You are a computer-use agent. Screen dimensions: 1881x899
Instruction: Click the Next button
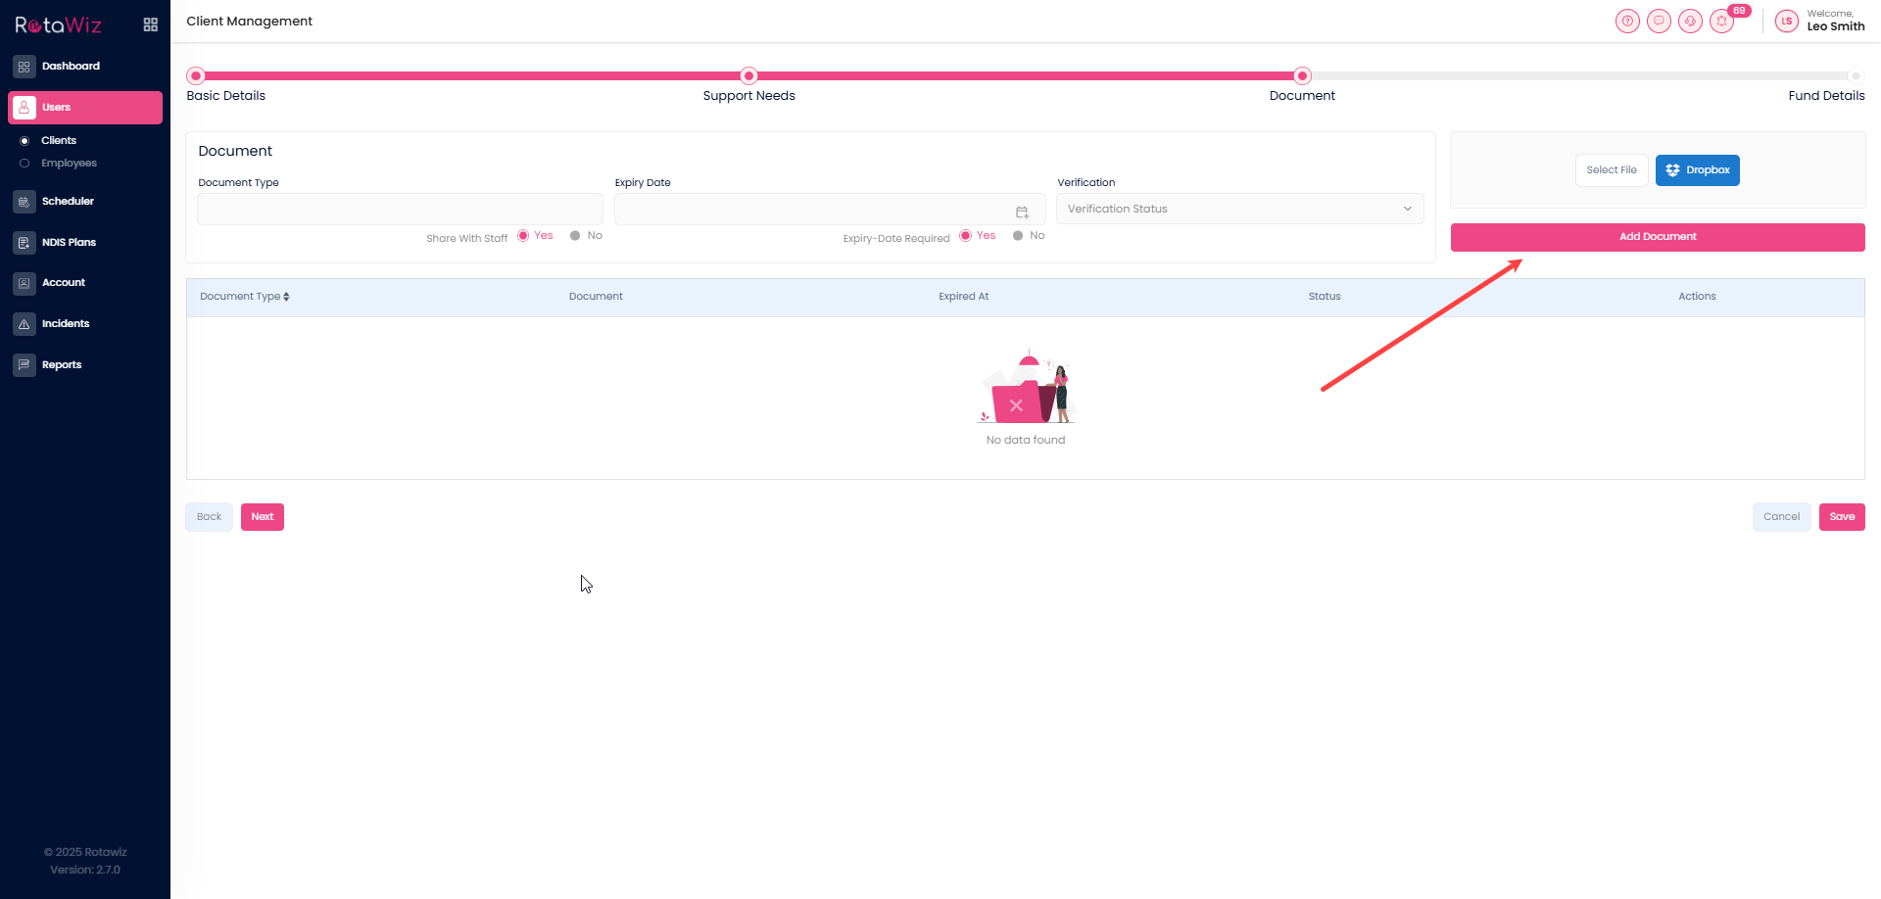click(x=262, y=517)
